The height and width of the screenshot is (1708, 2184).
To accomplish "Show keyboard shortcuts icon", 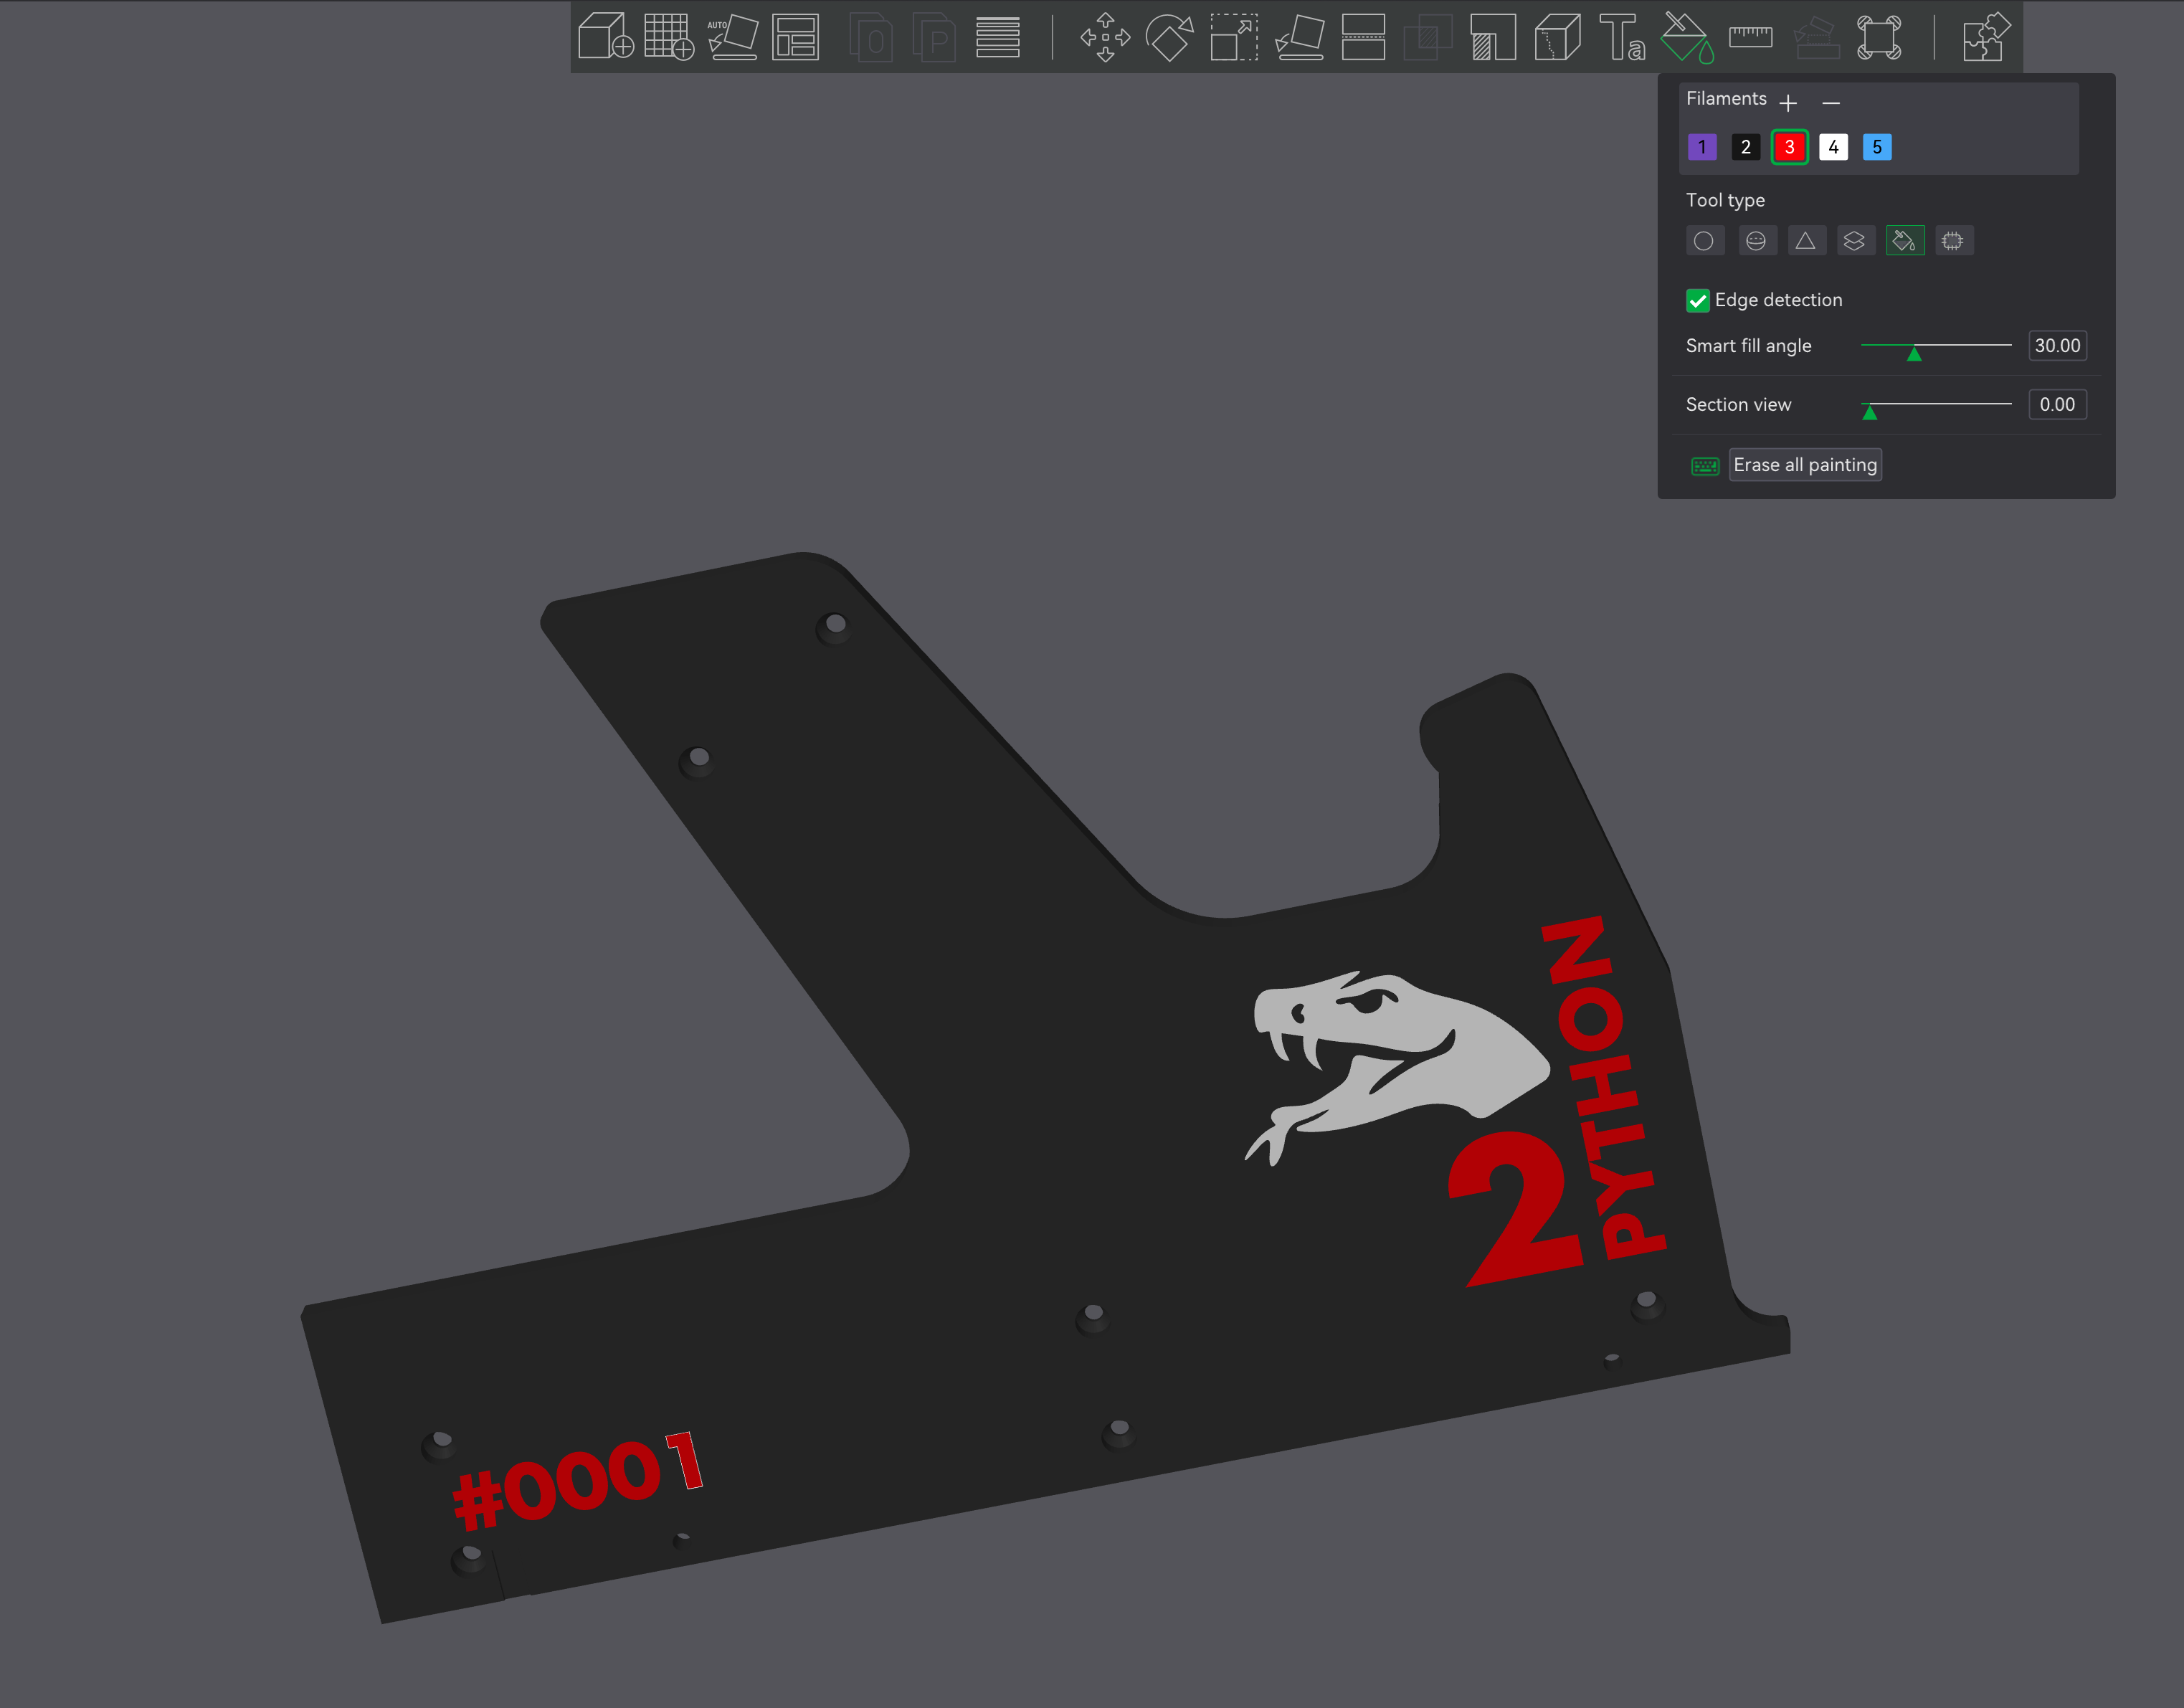I will [1705, 466].
